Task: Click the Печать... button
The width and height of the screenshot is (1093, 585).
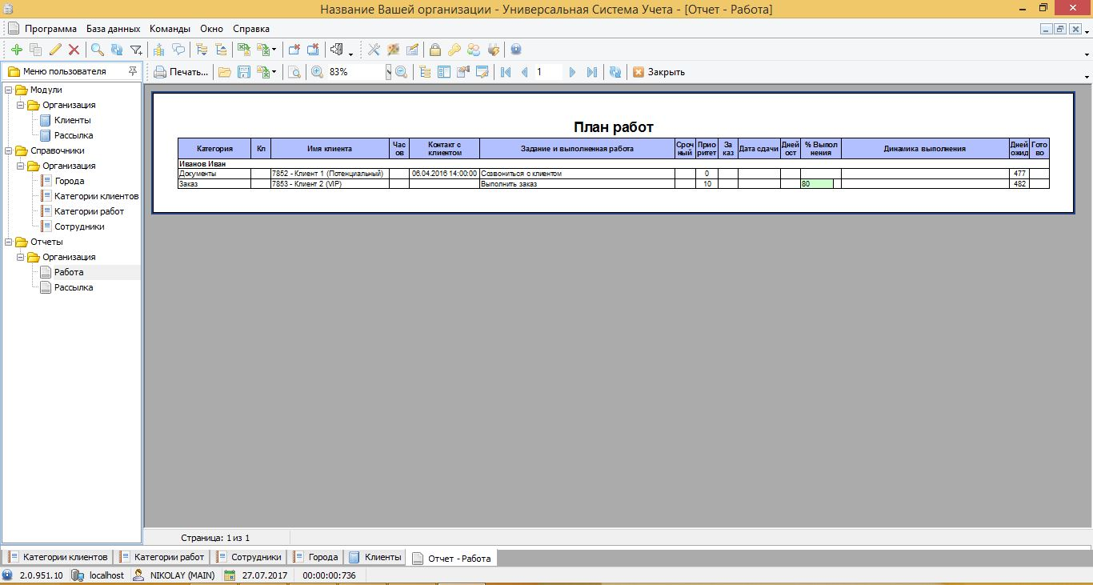Action: point(181,72)
